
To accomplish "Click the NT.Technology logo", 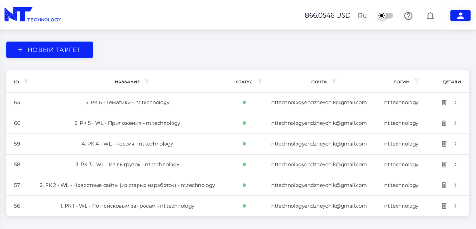I will 33,14.
